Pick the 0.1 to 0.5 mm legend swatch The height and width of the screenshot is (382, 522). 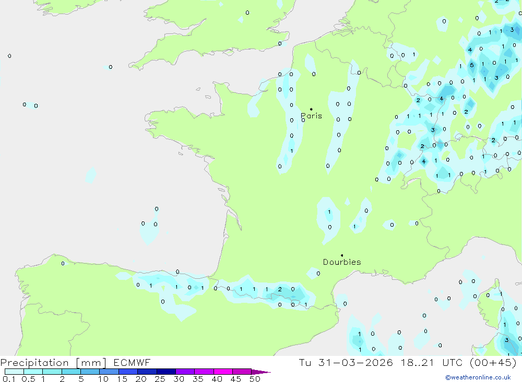(14, 372)
